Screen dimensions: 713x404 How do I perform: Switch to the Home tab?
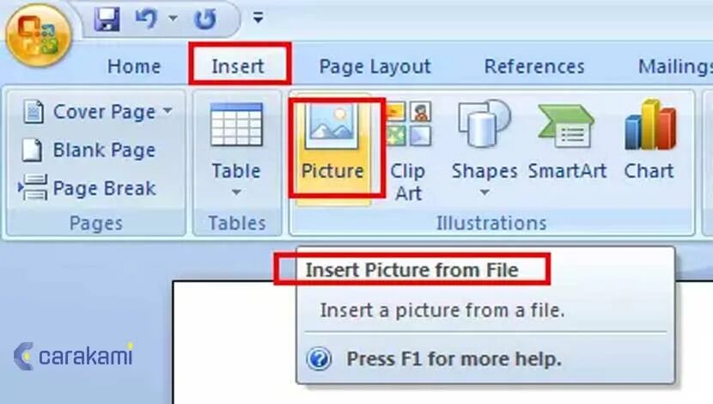click(x=134, y=66)
